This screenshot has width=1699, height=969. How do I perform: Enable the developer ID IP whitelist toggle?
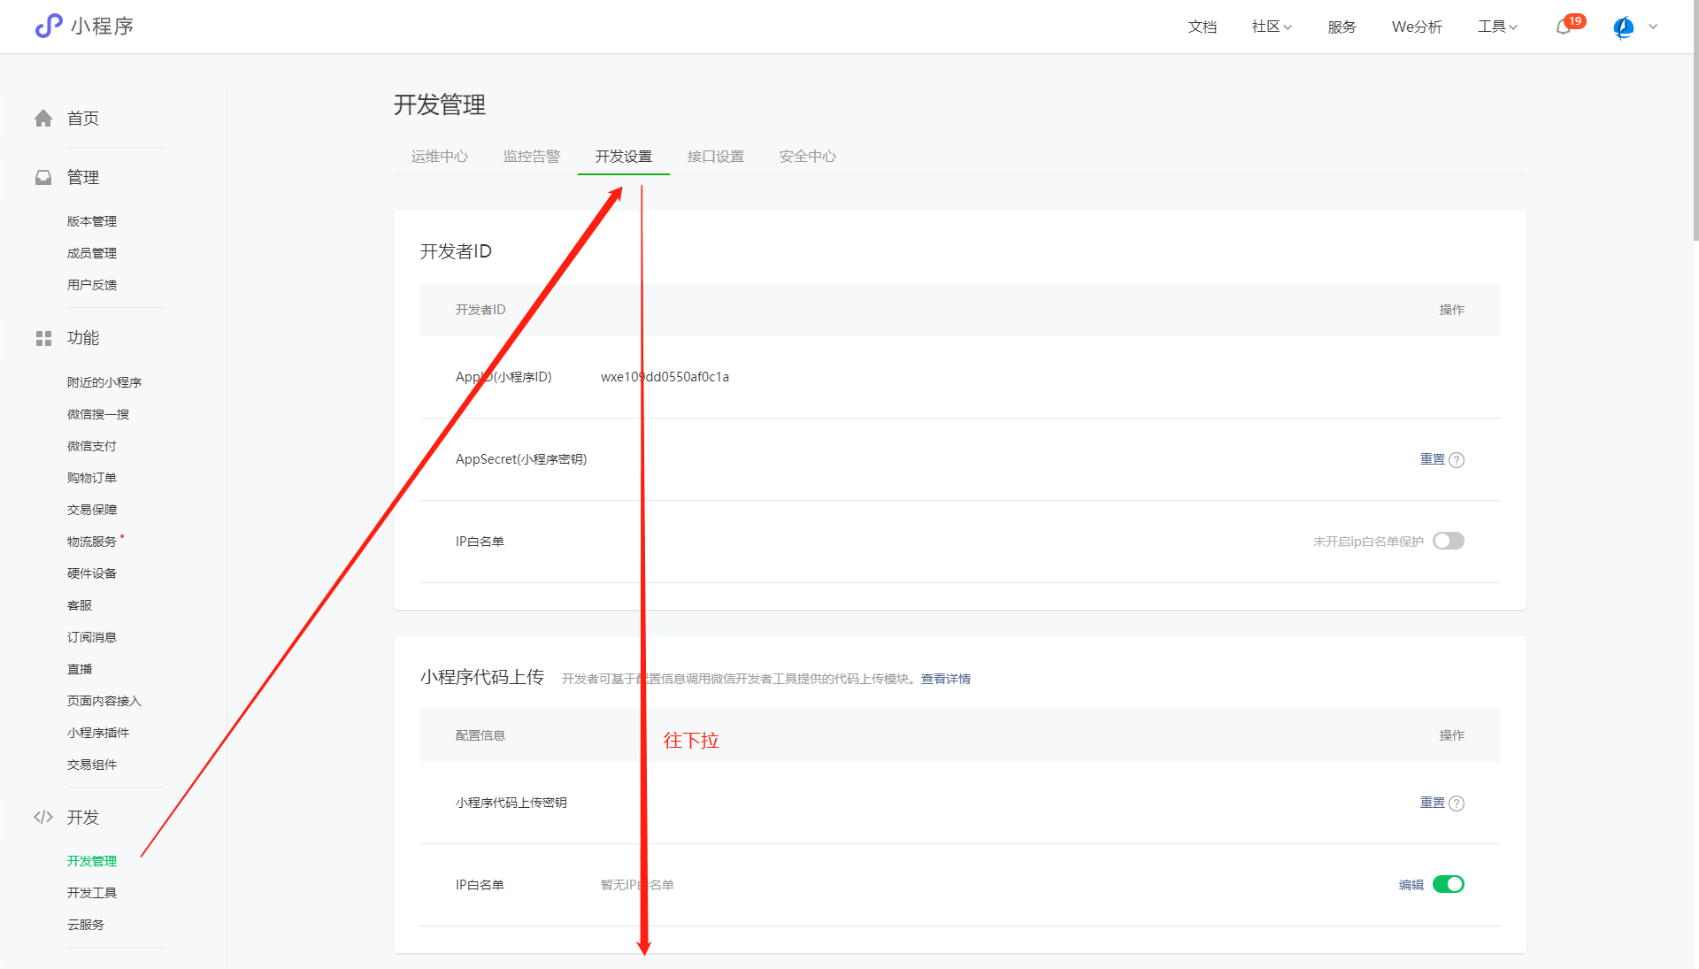click(1449, 541)
